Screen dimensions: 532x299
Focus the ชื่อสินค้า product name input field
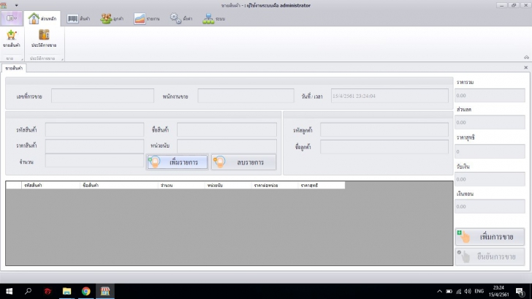point(227,129)
